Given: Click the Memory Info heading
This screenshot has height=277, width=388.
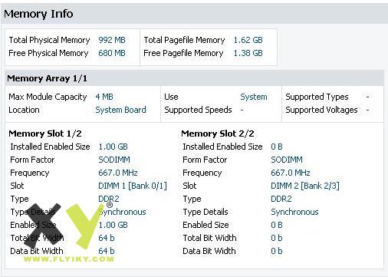Looking at the screenshot, I should [38, 15].
